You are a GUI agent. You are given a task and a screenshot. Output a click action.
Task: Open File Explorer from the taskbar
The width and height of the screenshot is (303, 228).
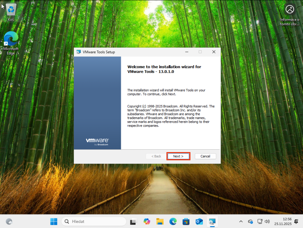click(160, 222)
